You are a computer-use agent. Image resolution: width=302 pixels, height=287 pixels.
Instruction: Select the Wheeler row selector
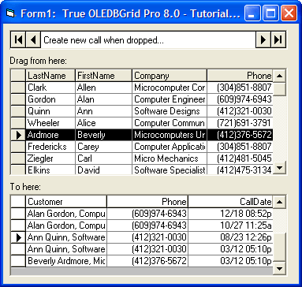[x=18, y=123]
